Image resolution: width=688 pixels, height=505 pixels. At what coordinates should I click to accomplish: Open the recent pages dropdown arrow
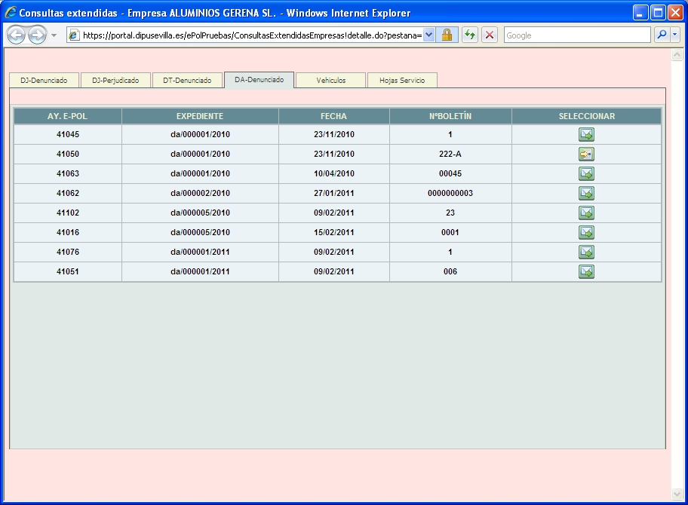(54, 35)
